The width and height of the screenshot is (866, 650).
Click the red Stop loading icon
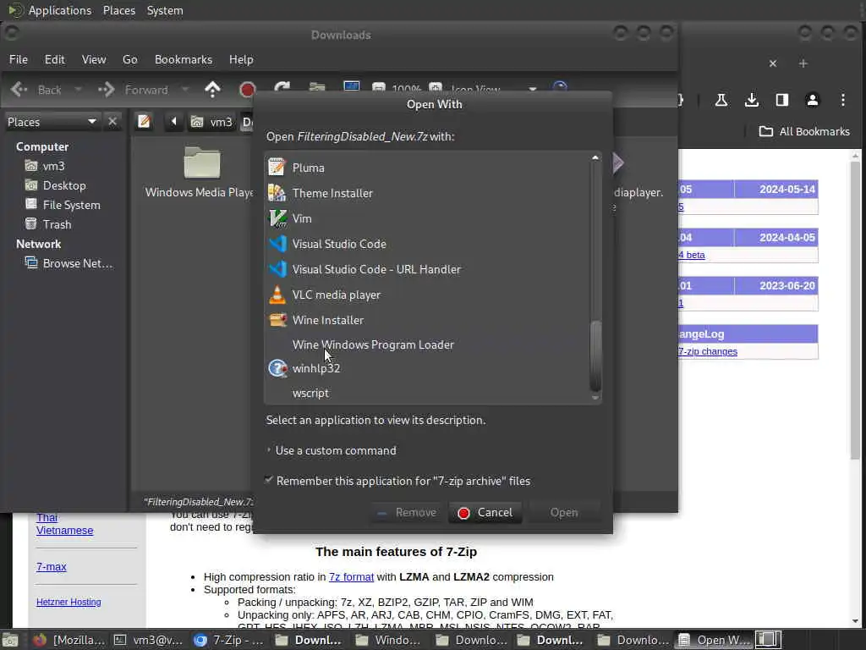[248, 89]
